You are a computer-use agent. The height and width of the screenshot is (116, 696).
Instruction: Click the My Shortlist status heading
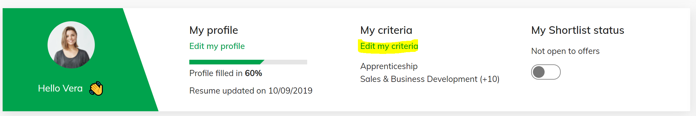(578, 30)
